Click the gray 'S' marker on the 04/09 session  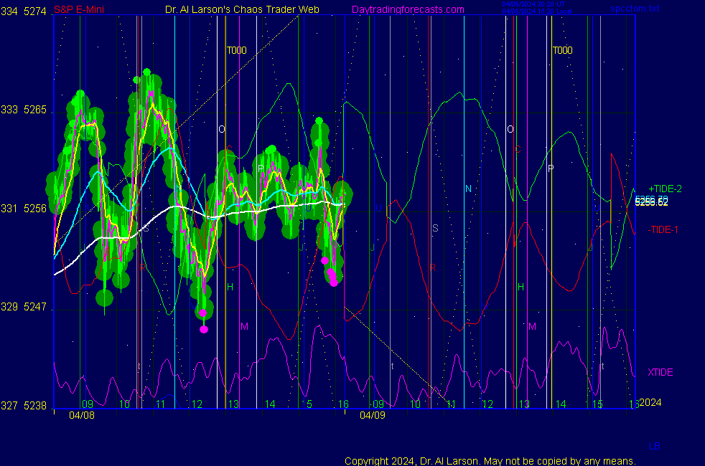tap(435, 228)
